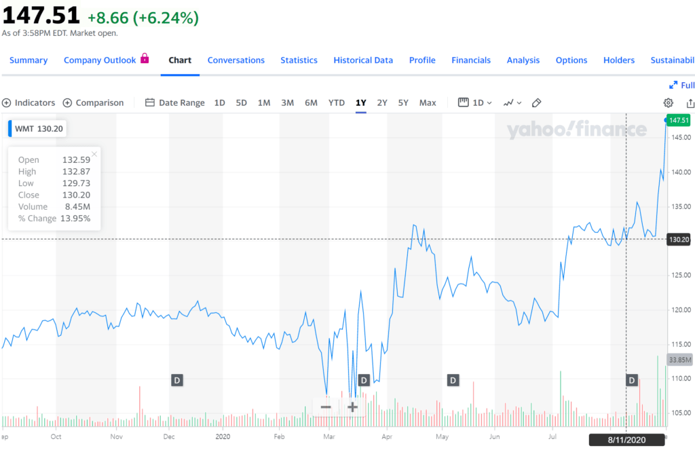Image resolution: width=695 pixels, height=450 pixels.
Task: Set chart range to 6M
Action: pos(311,102)
